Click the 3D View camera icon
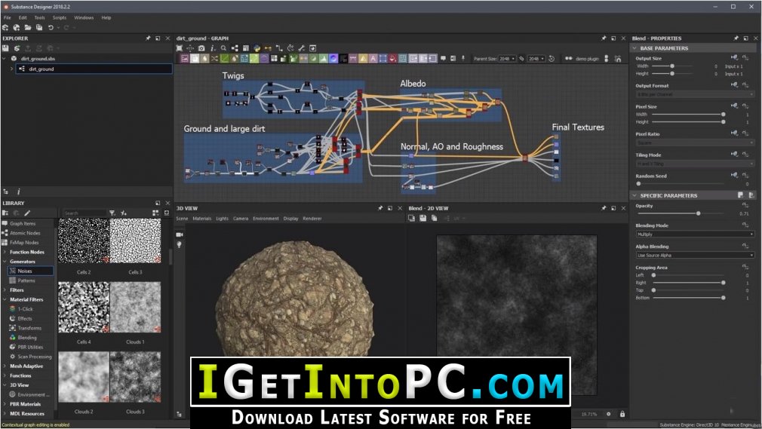Viewport: 762px width, 429px height. pos(180,234)
